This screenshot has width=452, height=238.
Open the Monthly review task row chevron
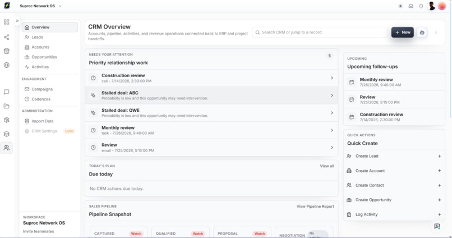point(332,130)
